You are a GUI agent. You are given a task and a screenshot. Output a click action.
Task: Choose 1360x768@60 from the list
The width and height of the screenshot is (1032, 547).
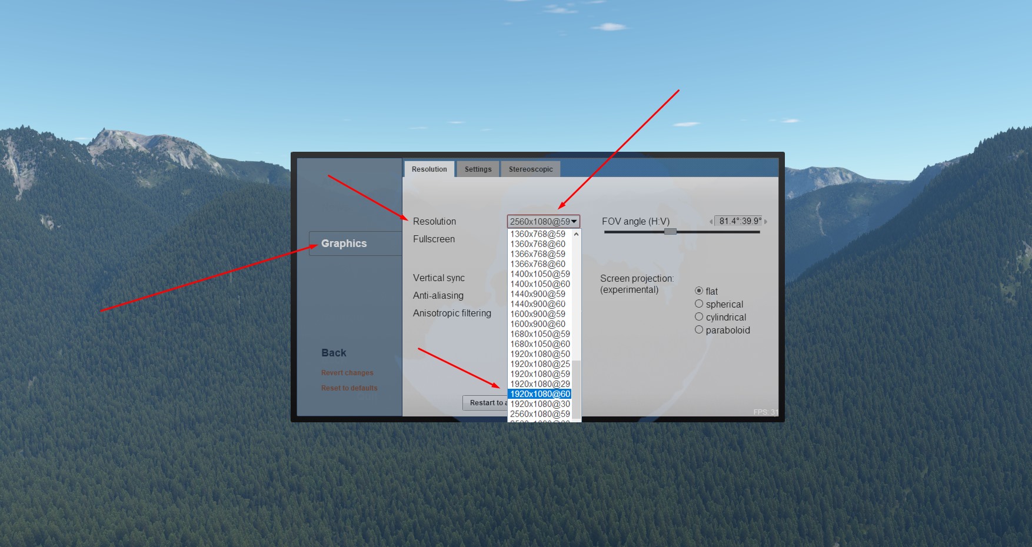point(540,244)
